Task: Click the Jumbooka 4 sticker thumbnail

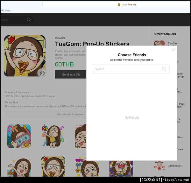Action: click(x=159, y=166)
